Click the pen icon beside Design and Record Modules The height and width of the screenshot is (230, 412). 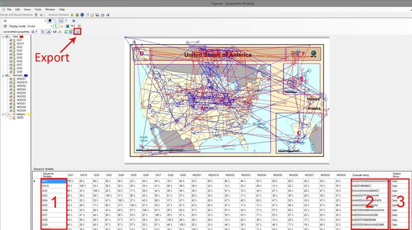[x=36, y=15]
